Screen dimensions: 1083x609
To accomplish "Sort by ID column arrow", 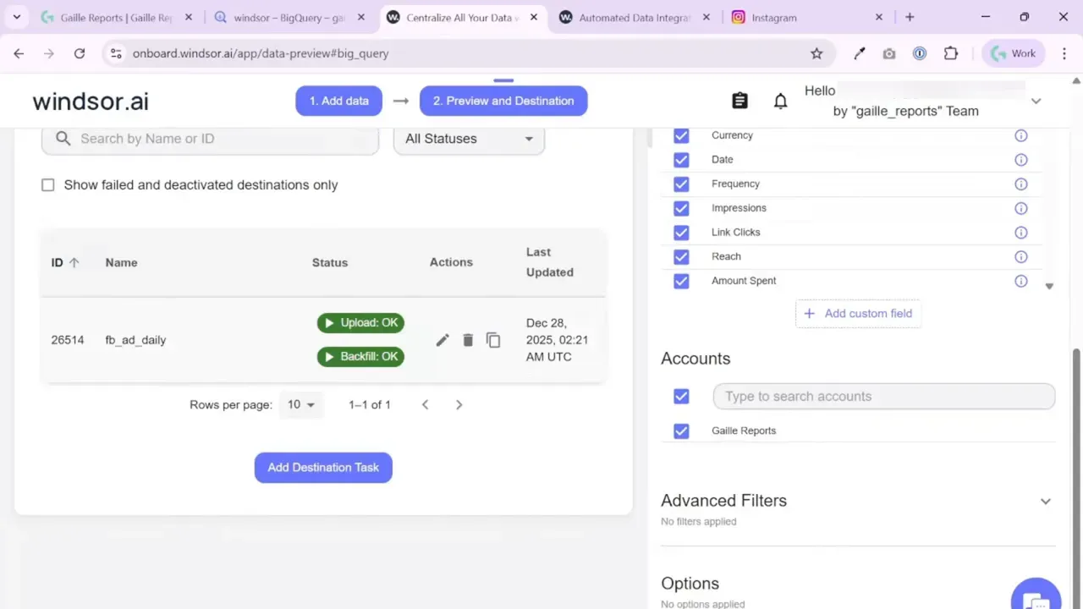I will pos(74,262).
